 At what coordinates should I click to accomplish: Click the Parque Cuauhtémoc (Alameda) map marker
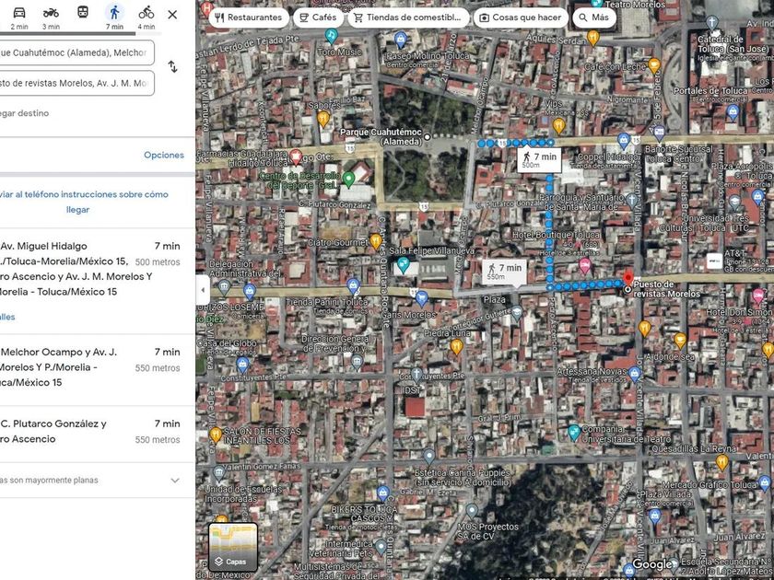(427, 137)
